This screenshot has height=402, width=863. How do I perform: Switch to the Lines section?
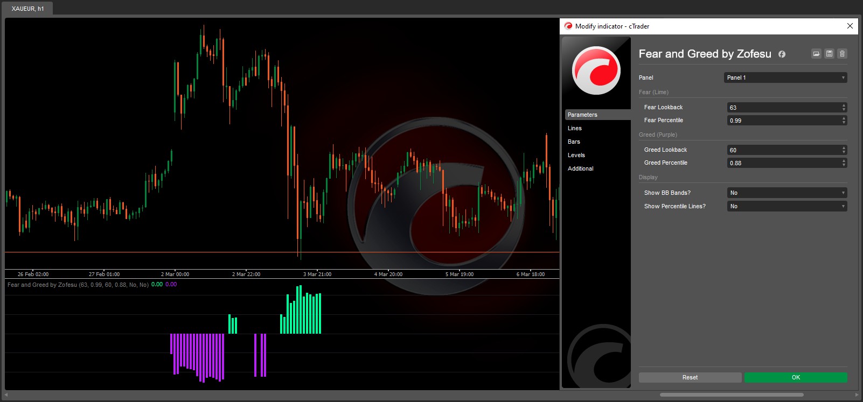pos(575,128)
